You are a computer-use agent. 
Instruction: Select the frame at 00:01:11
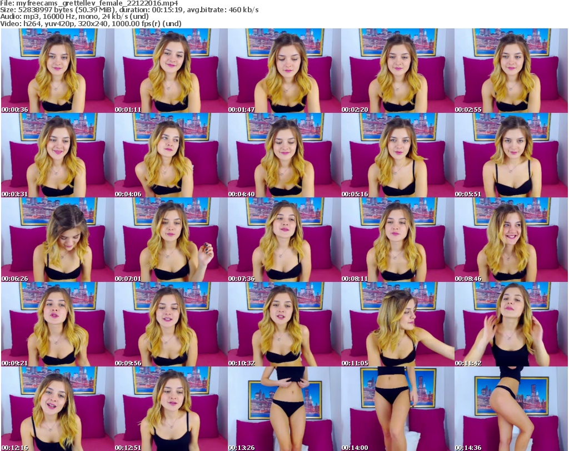[171, 71]
